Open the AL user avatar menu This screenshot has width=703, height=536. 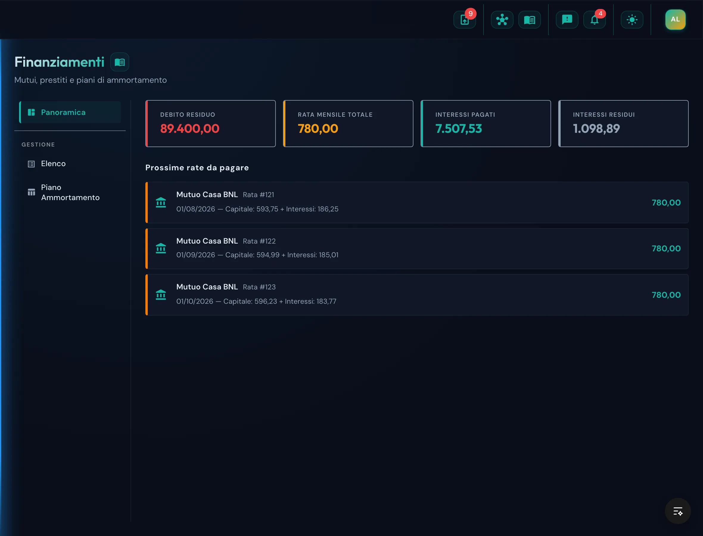tap(675, 19)
